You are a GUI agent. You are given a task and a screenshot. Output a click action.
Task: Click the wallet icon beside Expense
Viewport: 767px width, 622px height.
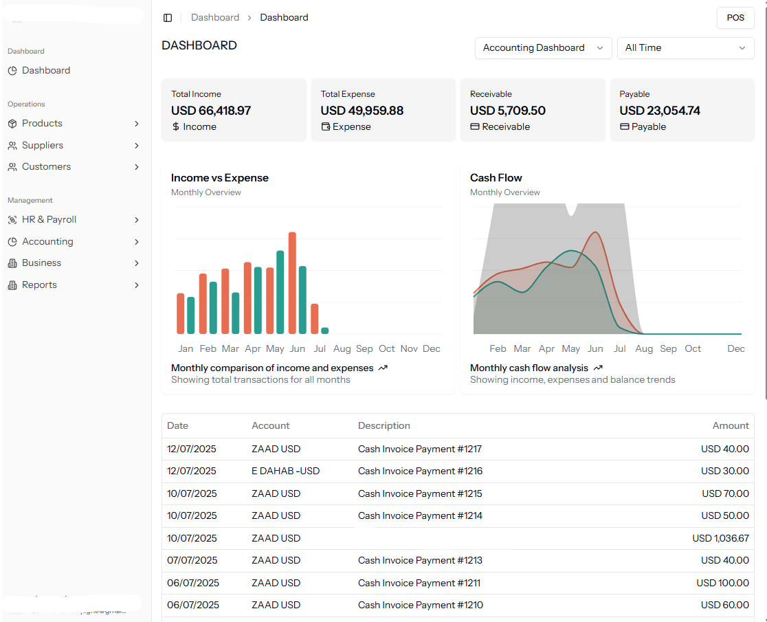[325, 126]
